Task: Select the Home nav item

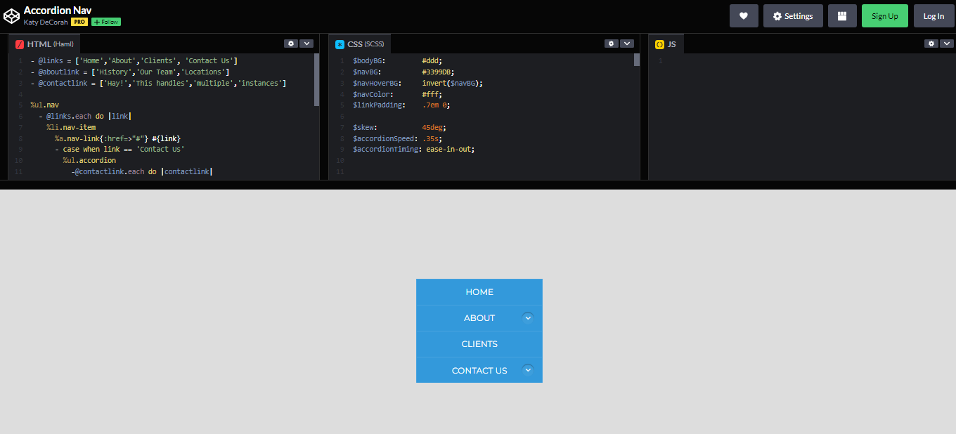Action: pos(479,292)
